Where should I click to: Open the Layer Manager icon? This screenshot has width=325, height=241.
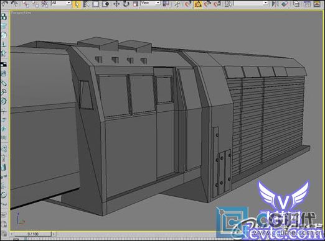tap(296, 4)
